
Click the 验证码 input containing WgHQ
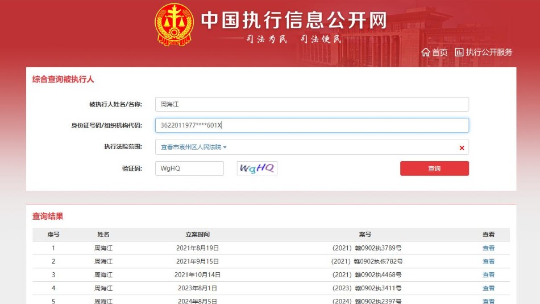tap(189, 169)
